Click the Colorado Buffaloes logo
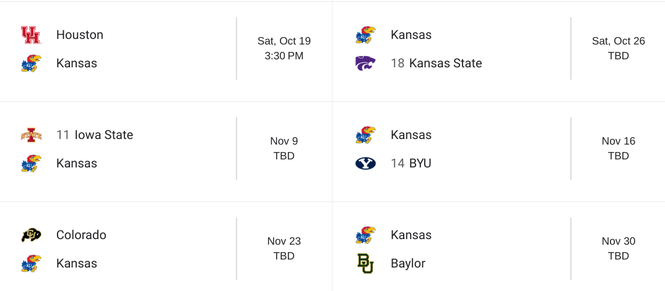 tap(31, 235)
